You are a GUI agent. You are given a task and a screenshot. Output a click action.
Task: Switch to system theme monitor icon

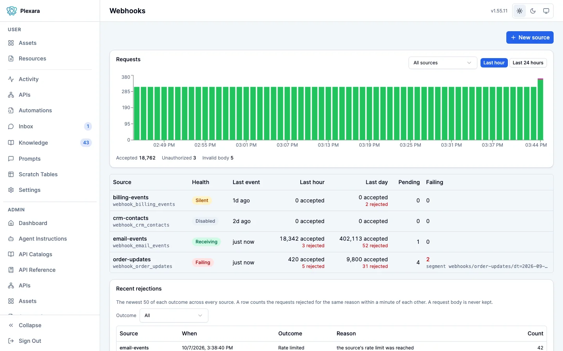point(546,11)
